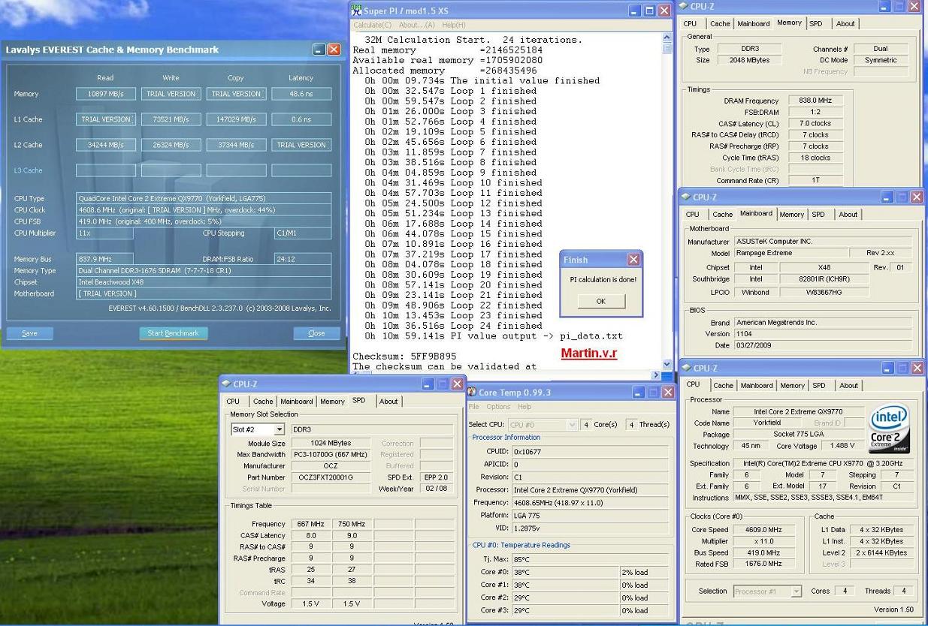Click the Memory Read 10897 MB/s field

[x=106, y=94]
